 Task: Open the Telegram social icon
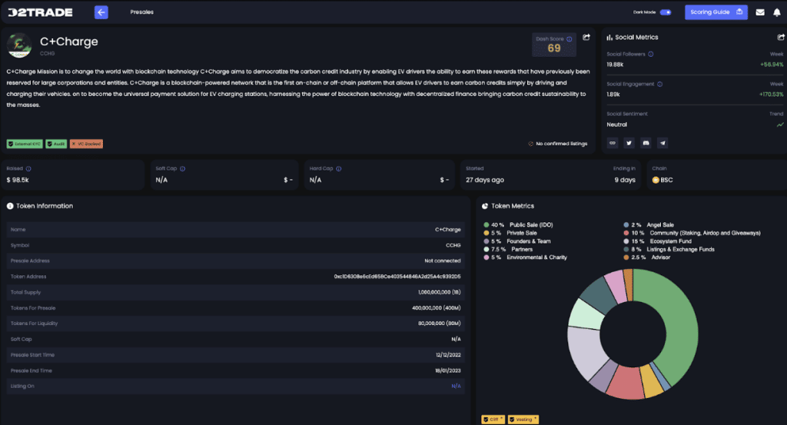click(x=662, y=143)
